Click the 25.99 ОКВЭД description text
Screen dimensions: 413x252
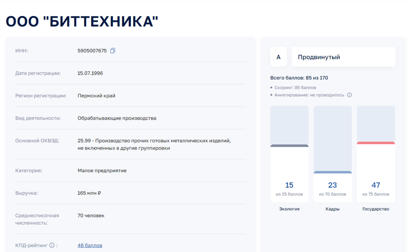click(154, 144)
